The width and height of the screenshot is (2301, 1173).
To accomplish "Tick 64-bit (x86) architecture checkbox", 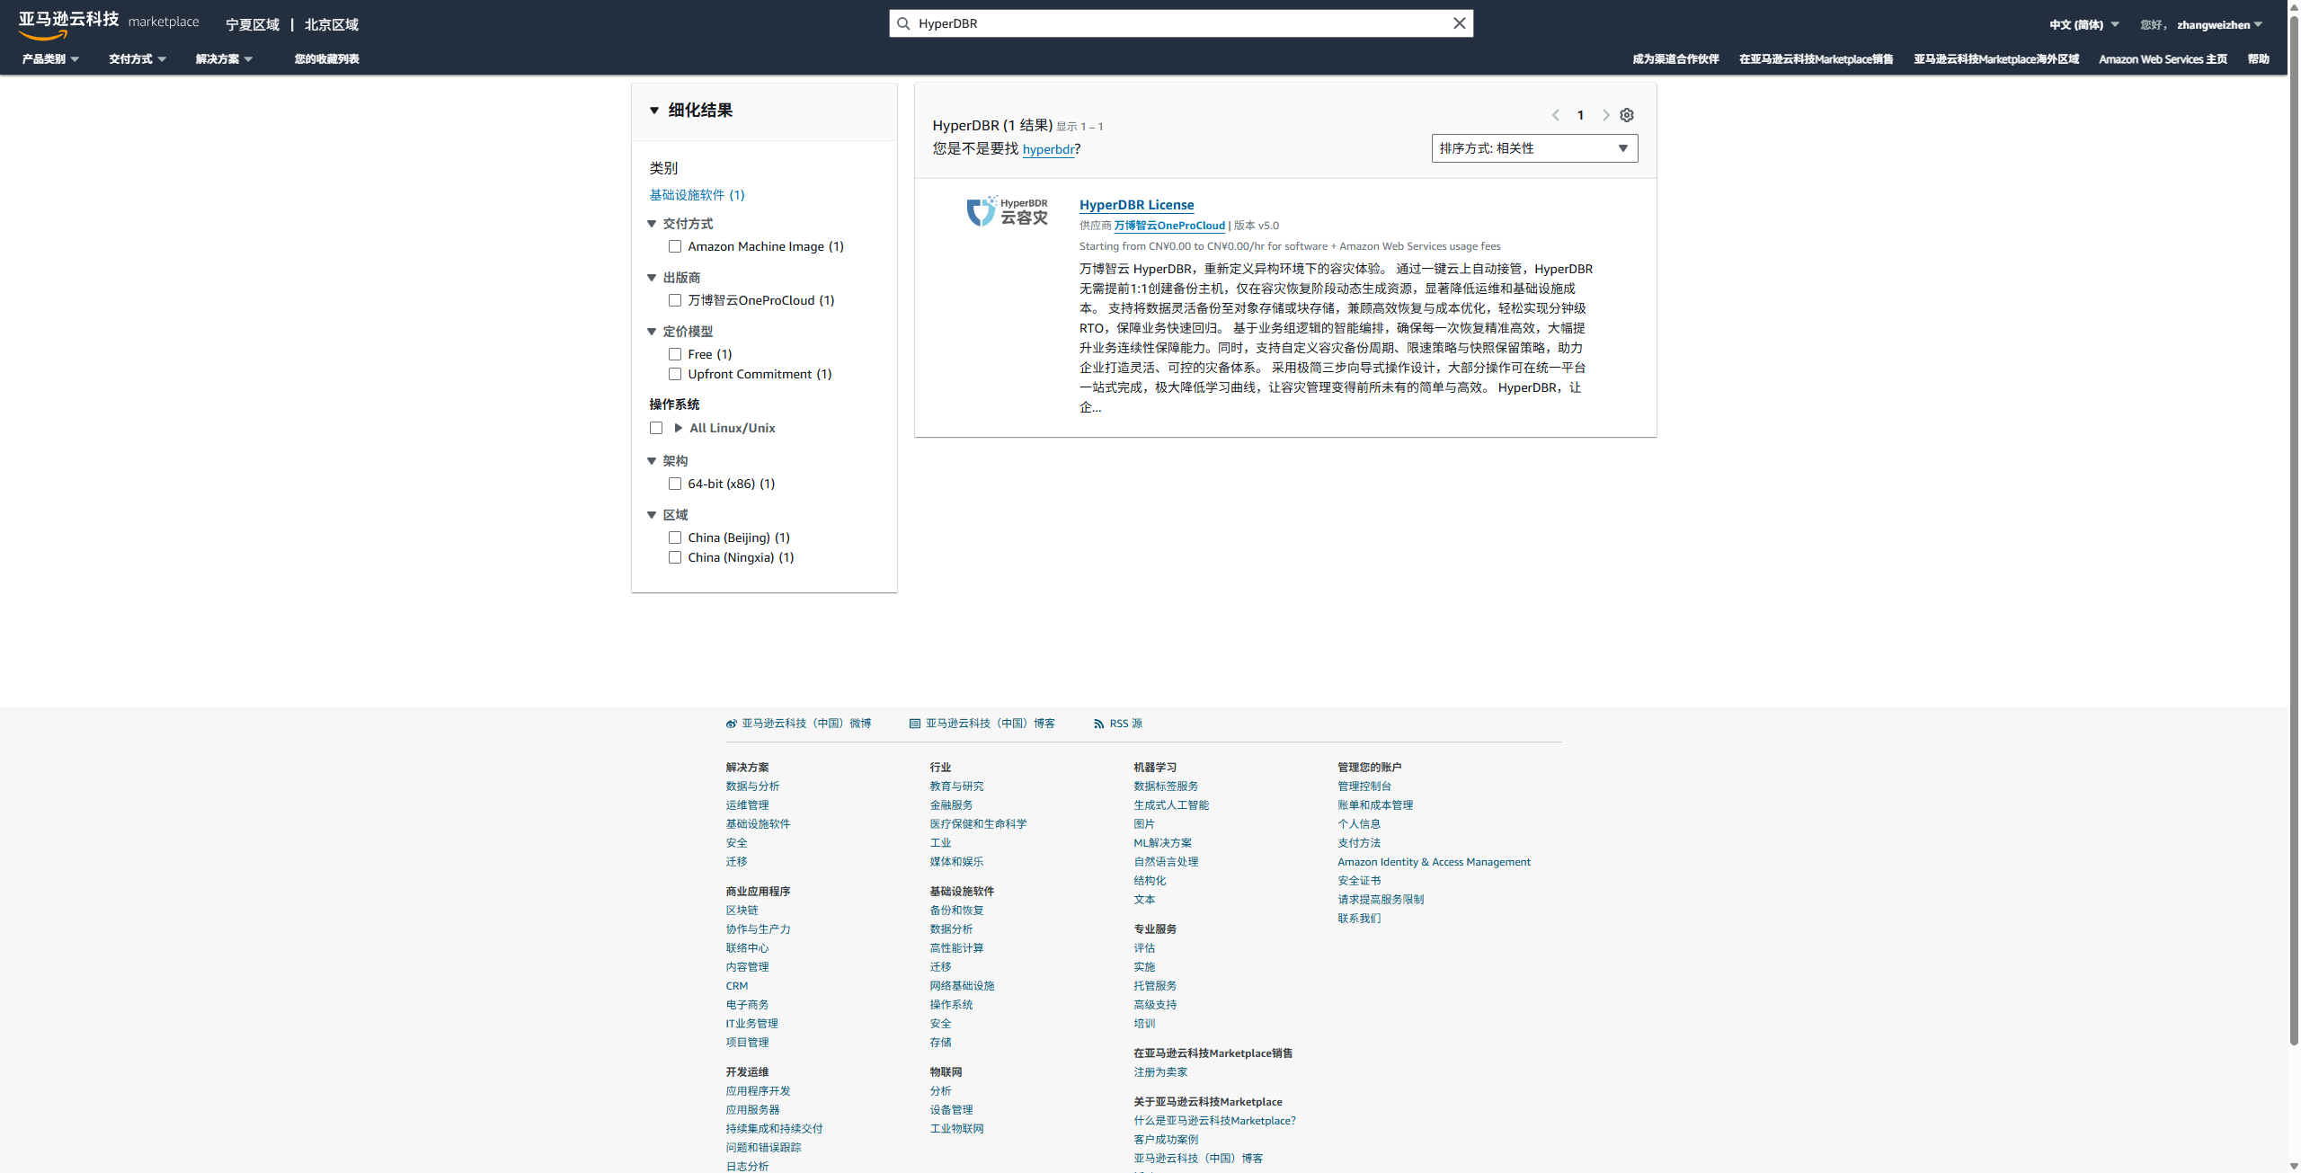I will 674,484.
